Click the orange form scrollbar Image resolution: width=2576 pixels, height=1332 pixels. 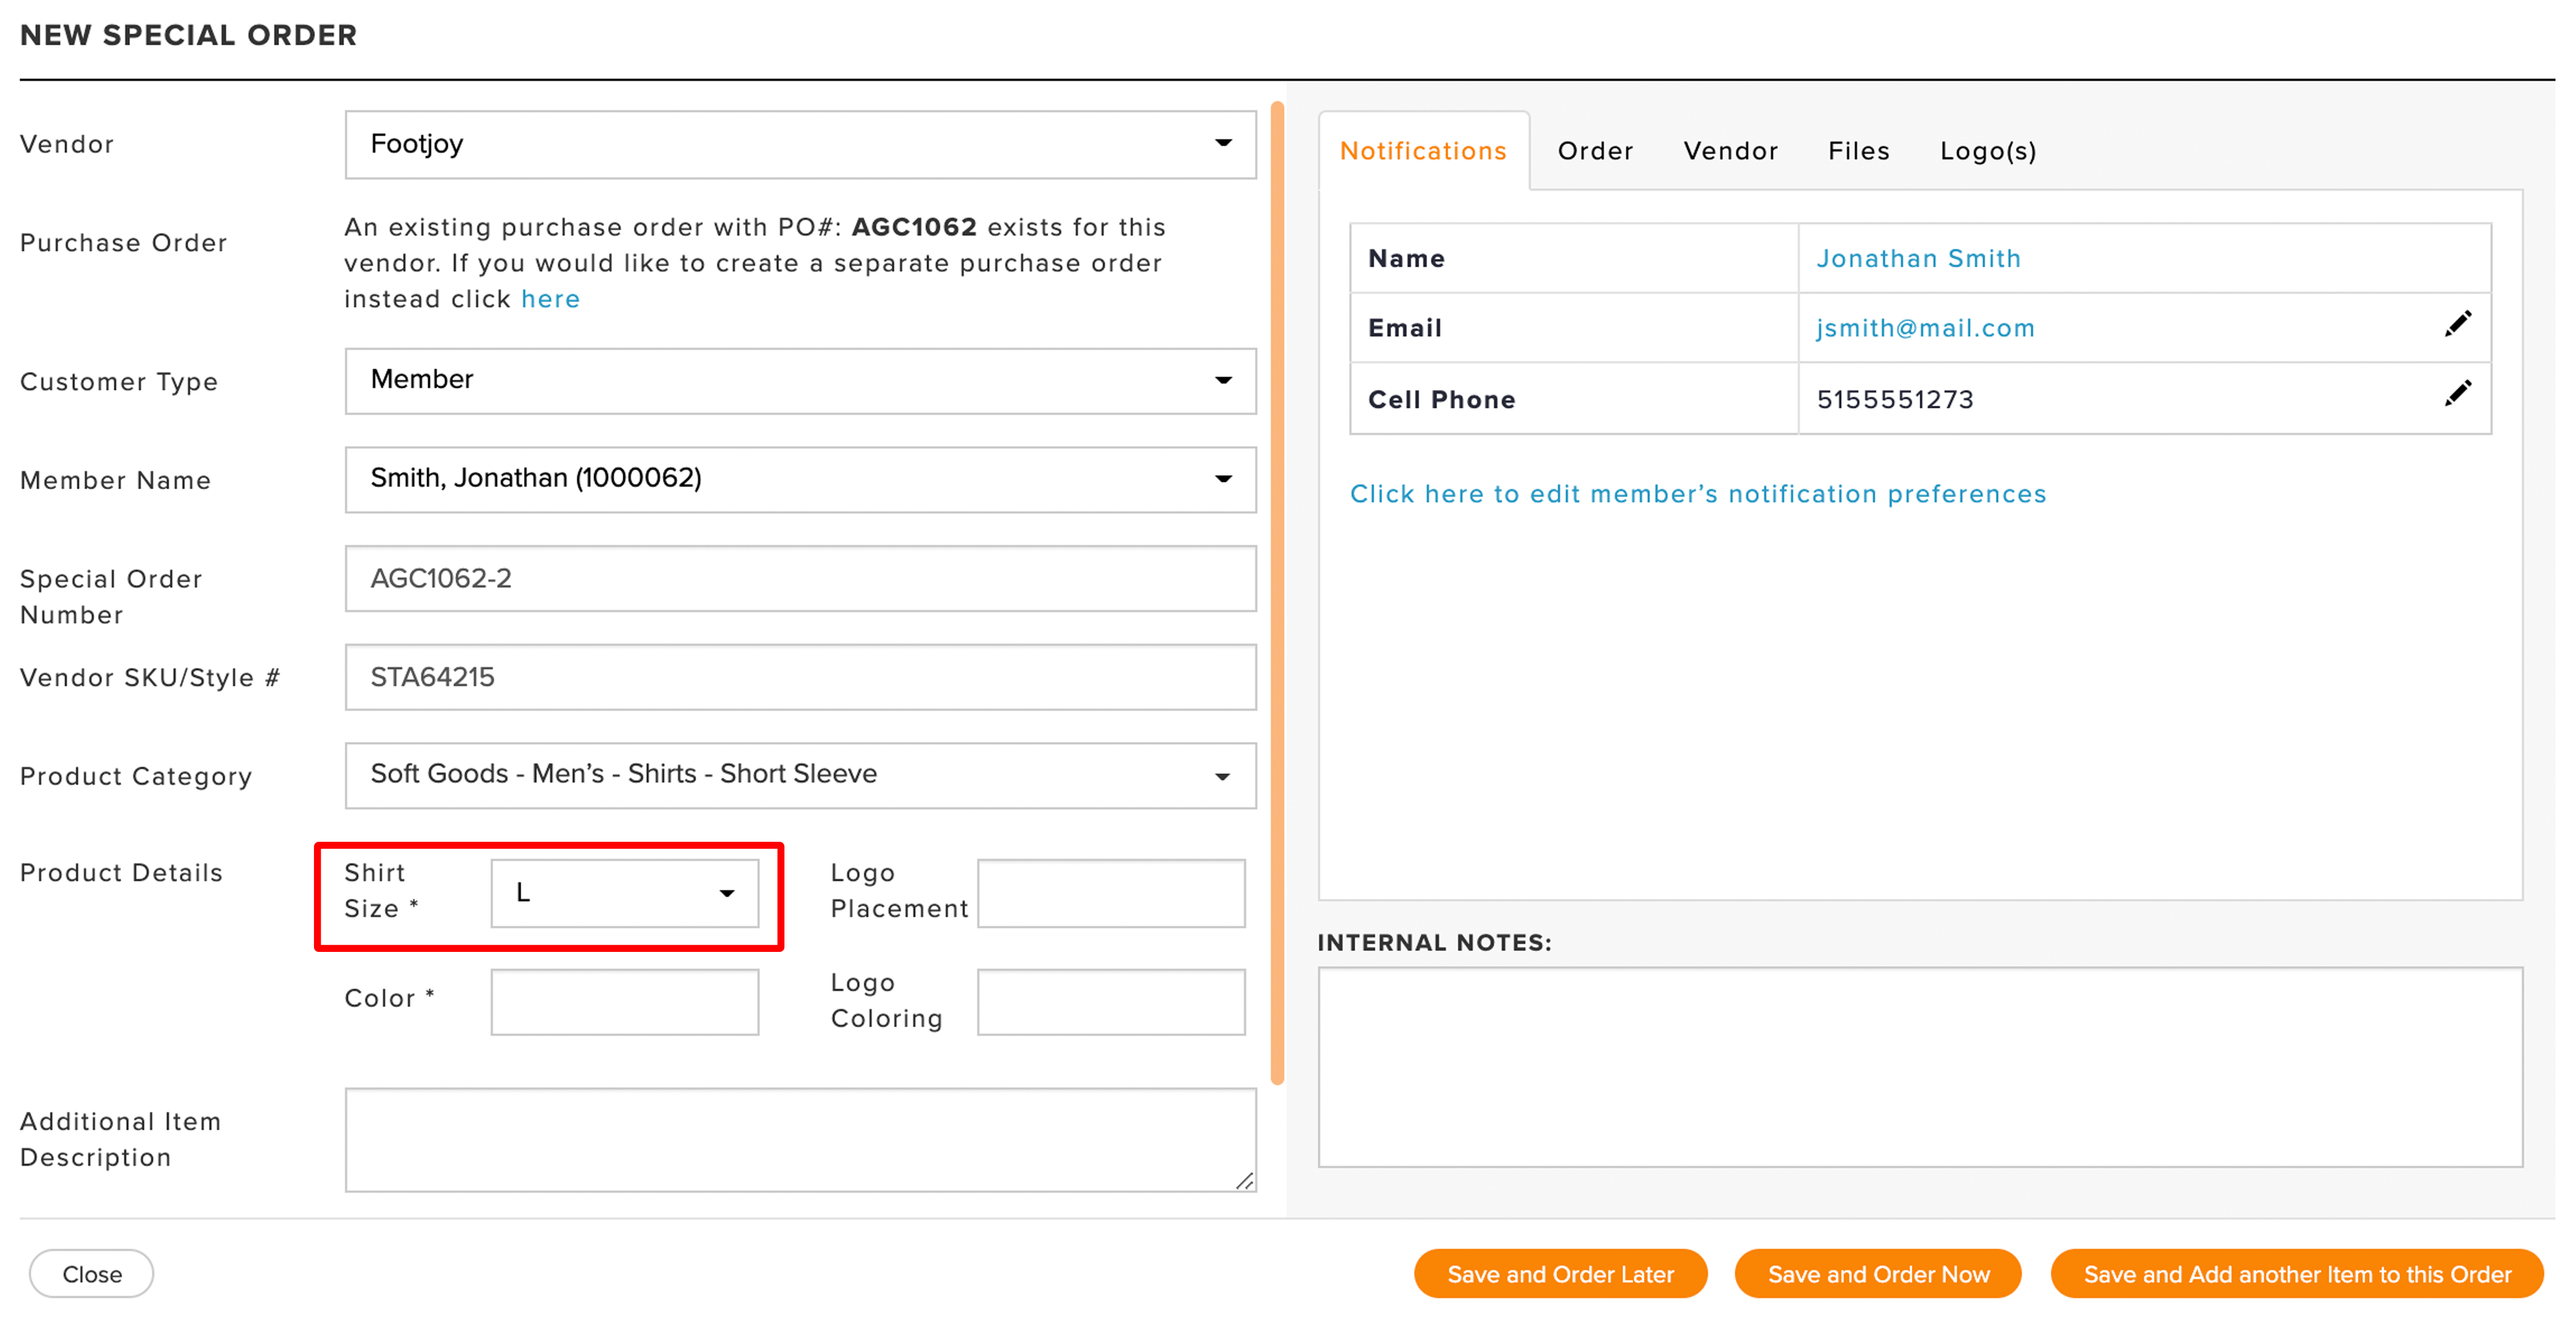pos(1276,593)
